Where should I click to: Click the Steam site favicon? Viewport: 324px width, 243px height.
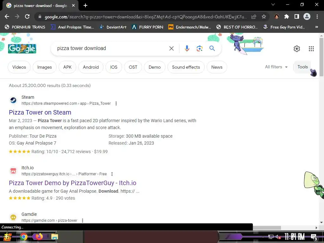tap(13, 100)
